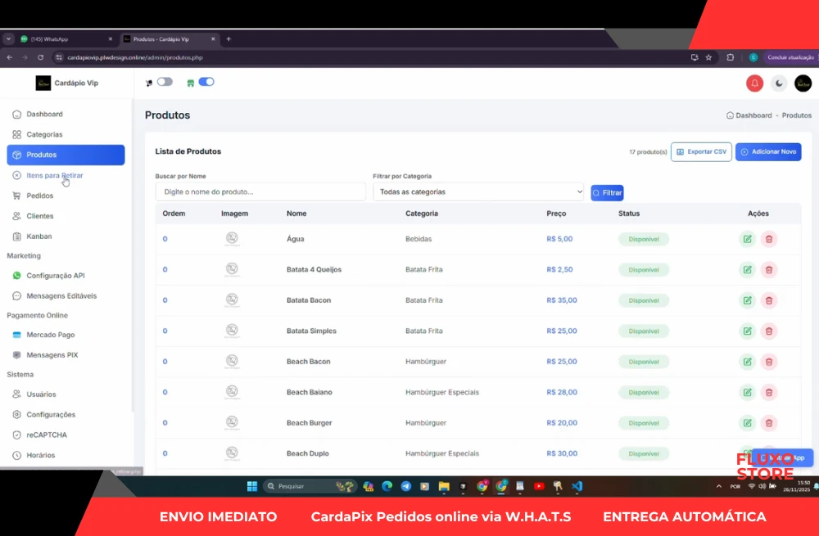
Task: Delete the Batata 4 Queijos product
Action: coord(768,270)
